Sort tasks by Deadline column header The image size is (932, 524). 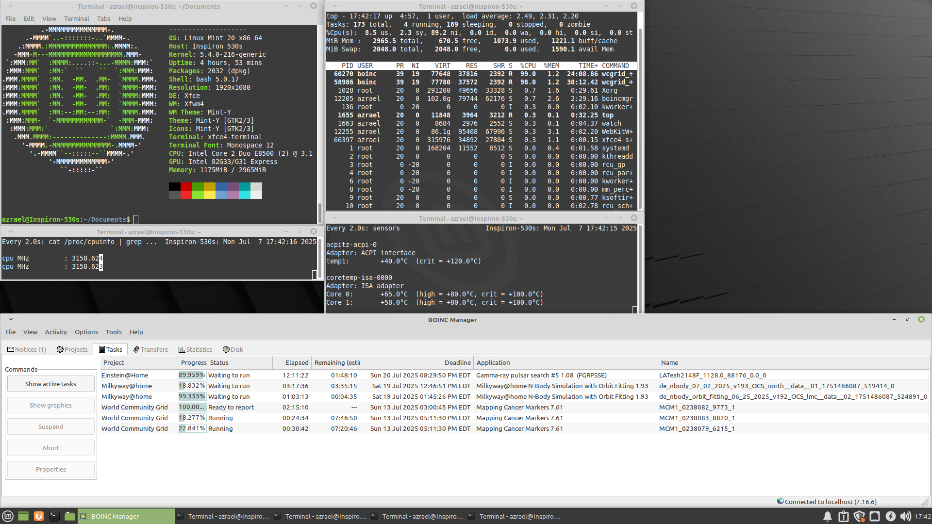tap(457, 362)
